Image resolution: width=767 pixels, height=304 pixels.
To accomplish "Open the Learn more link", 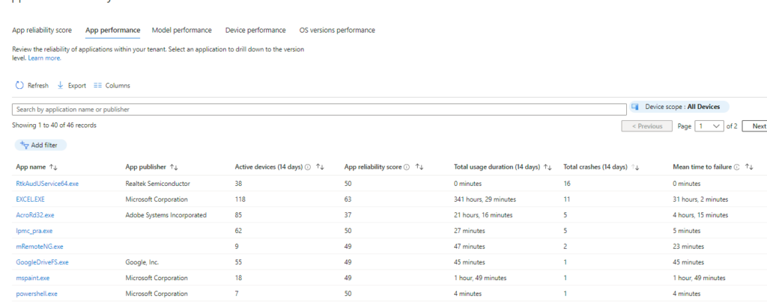I will 44,58.
